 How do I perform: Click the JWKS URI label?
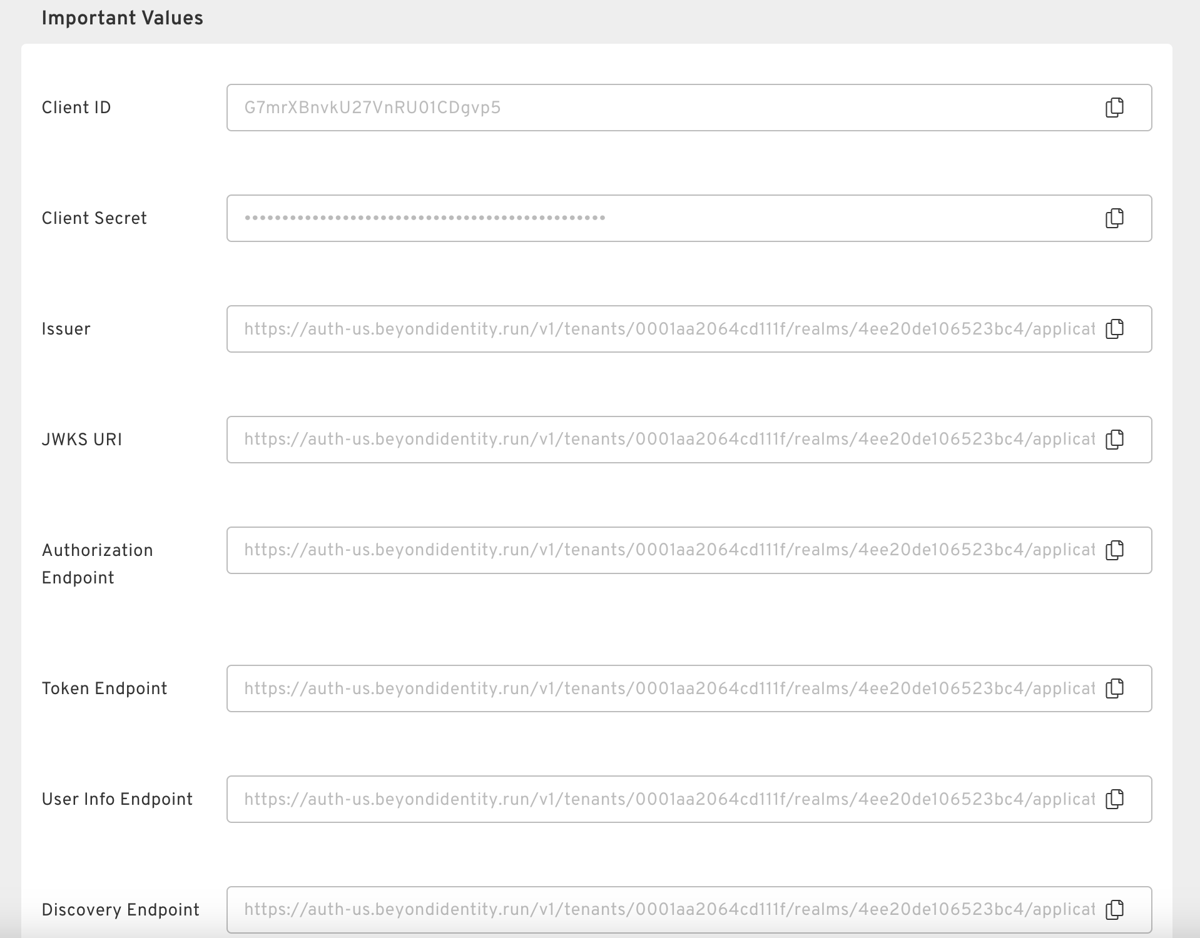coord(82,440)
